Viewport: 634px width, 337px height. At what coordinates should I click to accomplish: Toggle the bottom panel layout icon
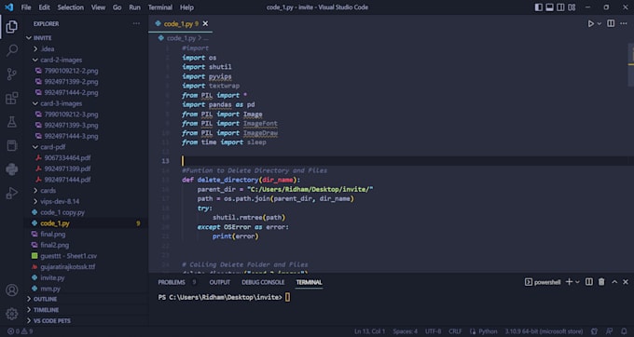pos(549,7)
